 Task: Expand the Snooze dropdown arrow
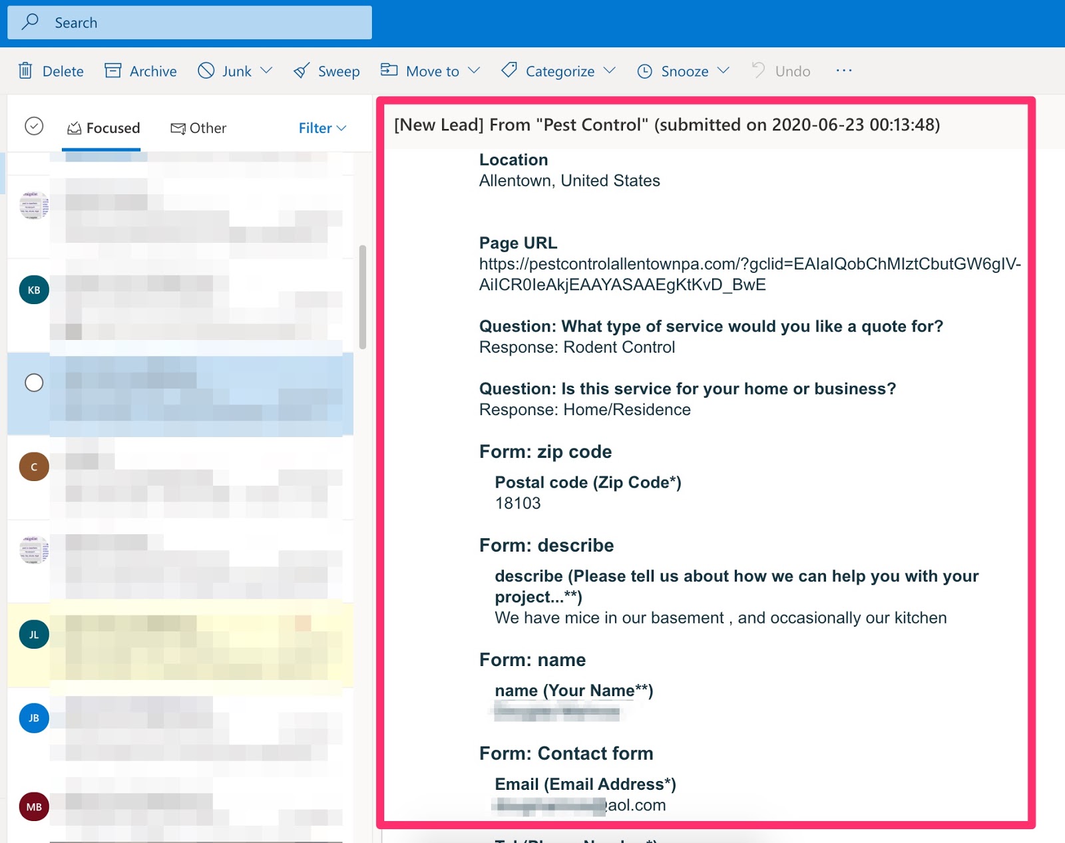point(724,71)
